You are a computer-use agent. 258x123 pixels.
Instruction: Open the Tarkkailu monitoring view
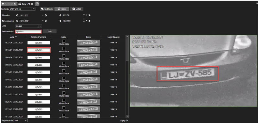click(47, 9)
